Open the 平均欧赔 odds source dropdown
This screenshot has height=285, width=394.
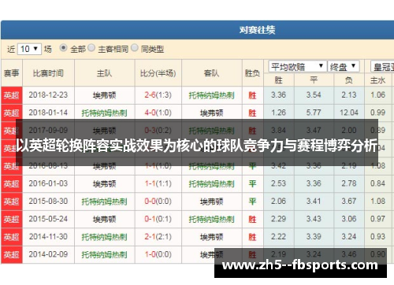(x=298, y=67)
